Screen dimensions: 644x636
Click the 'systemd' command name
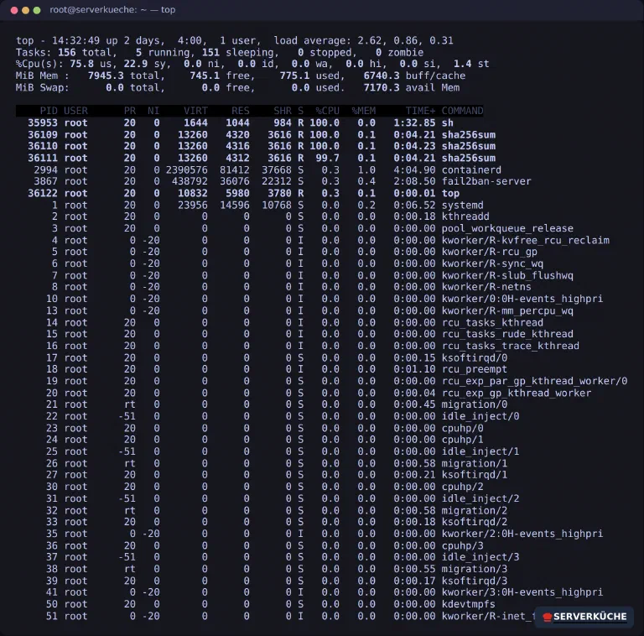click(x=463, y=206)
